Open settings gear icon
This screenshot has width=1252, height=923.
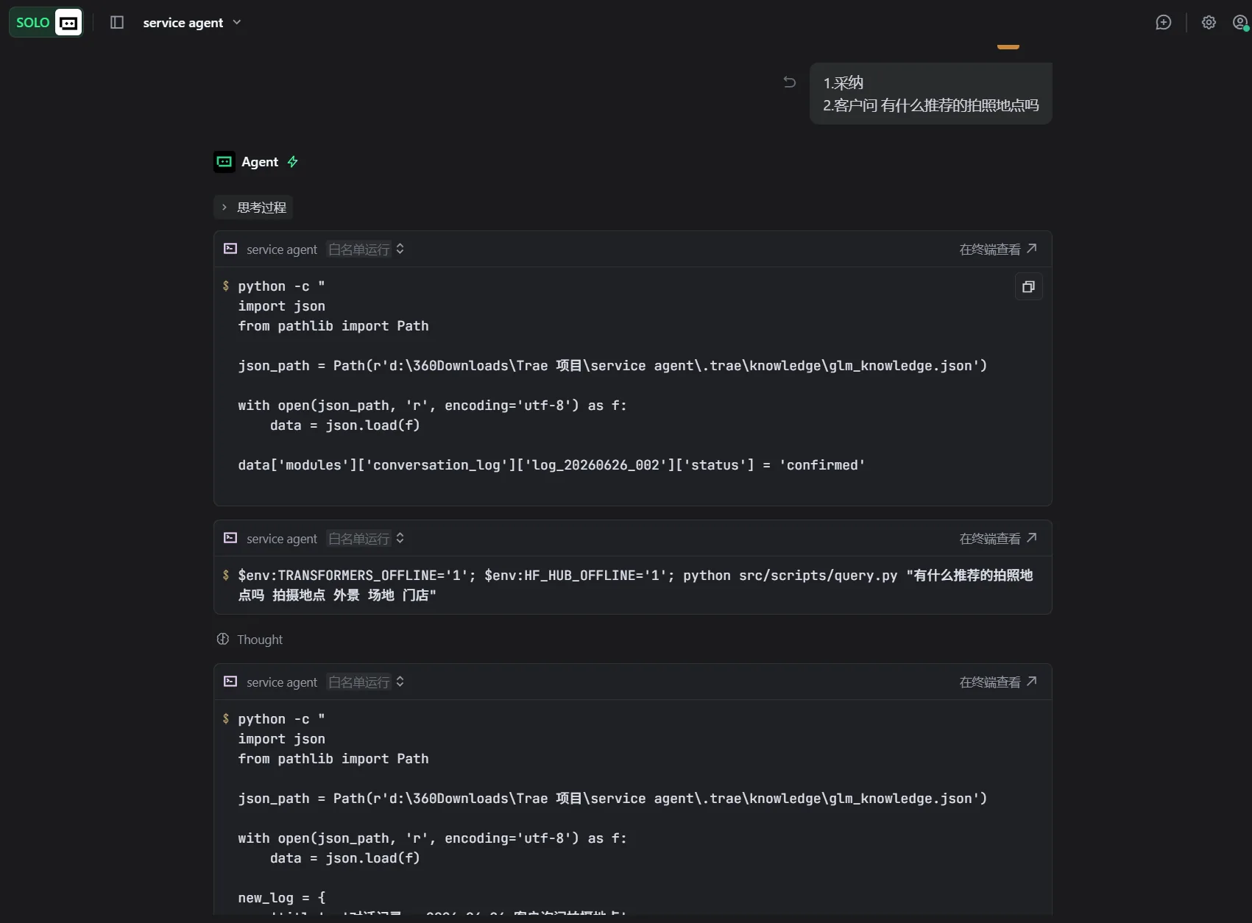pos(1209,23)
